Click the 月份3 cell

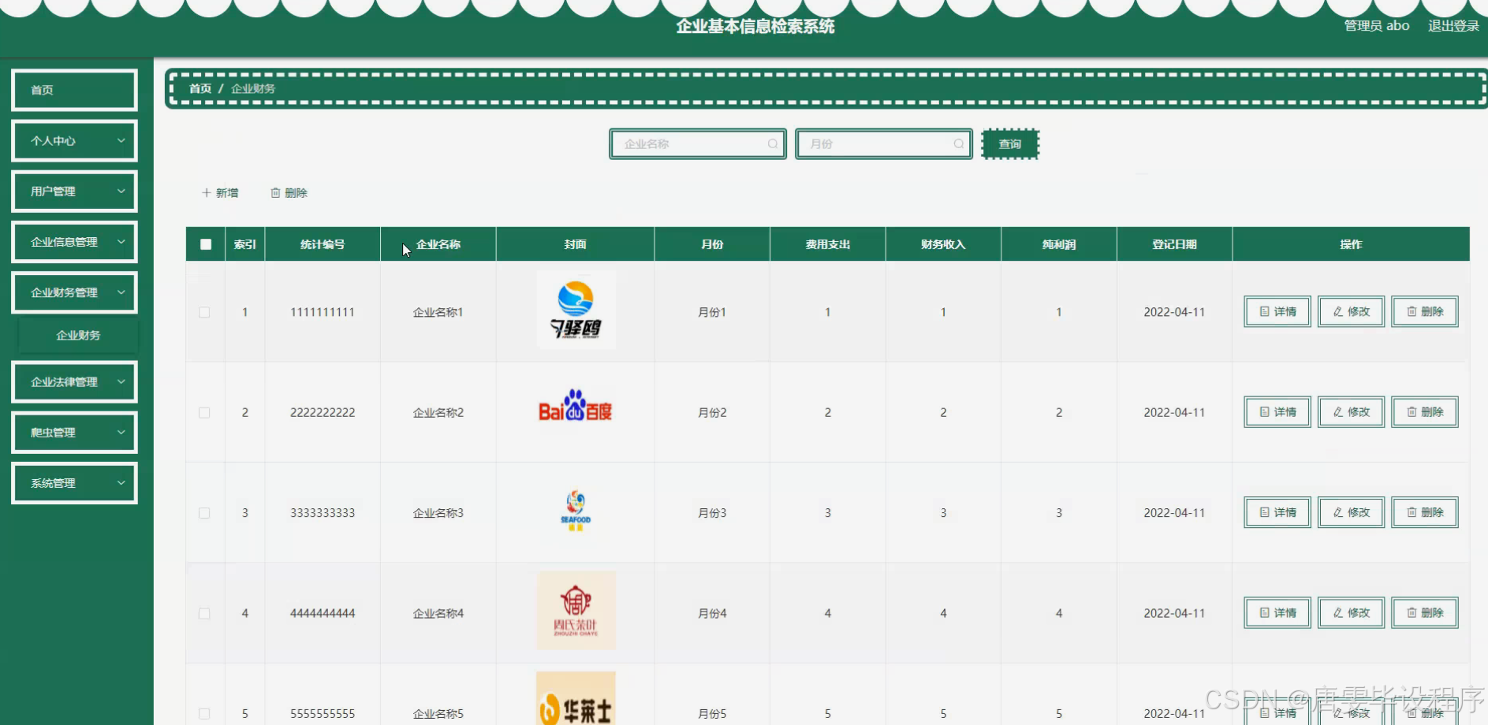coord(712,513)
